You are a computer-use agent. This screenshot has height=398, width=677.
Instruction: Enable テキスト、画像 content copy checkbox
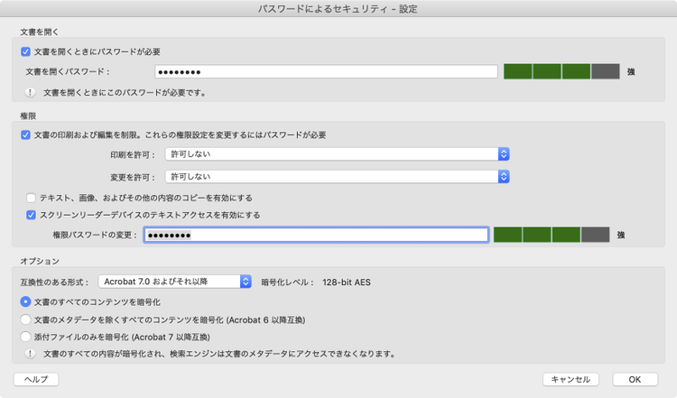[x=31, y=199]
